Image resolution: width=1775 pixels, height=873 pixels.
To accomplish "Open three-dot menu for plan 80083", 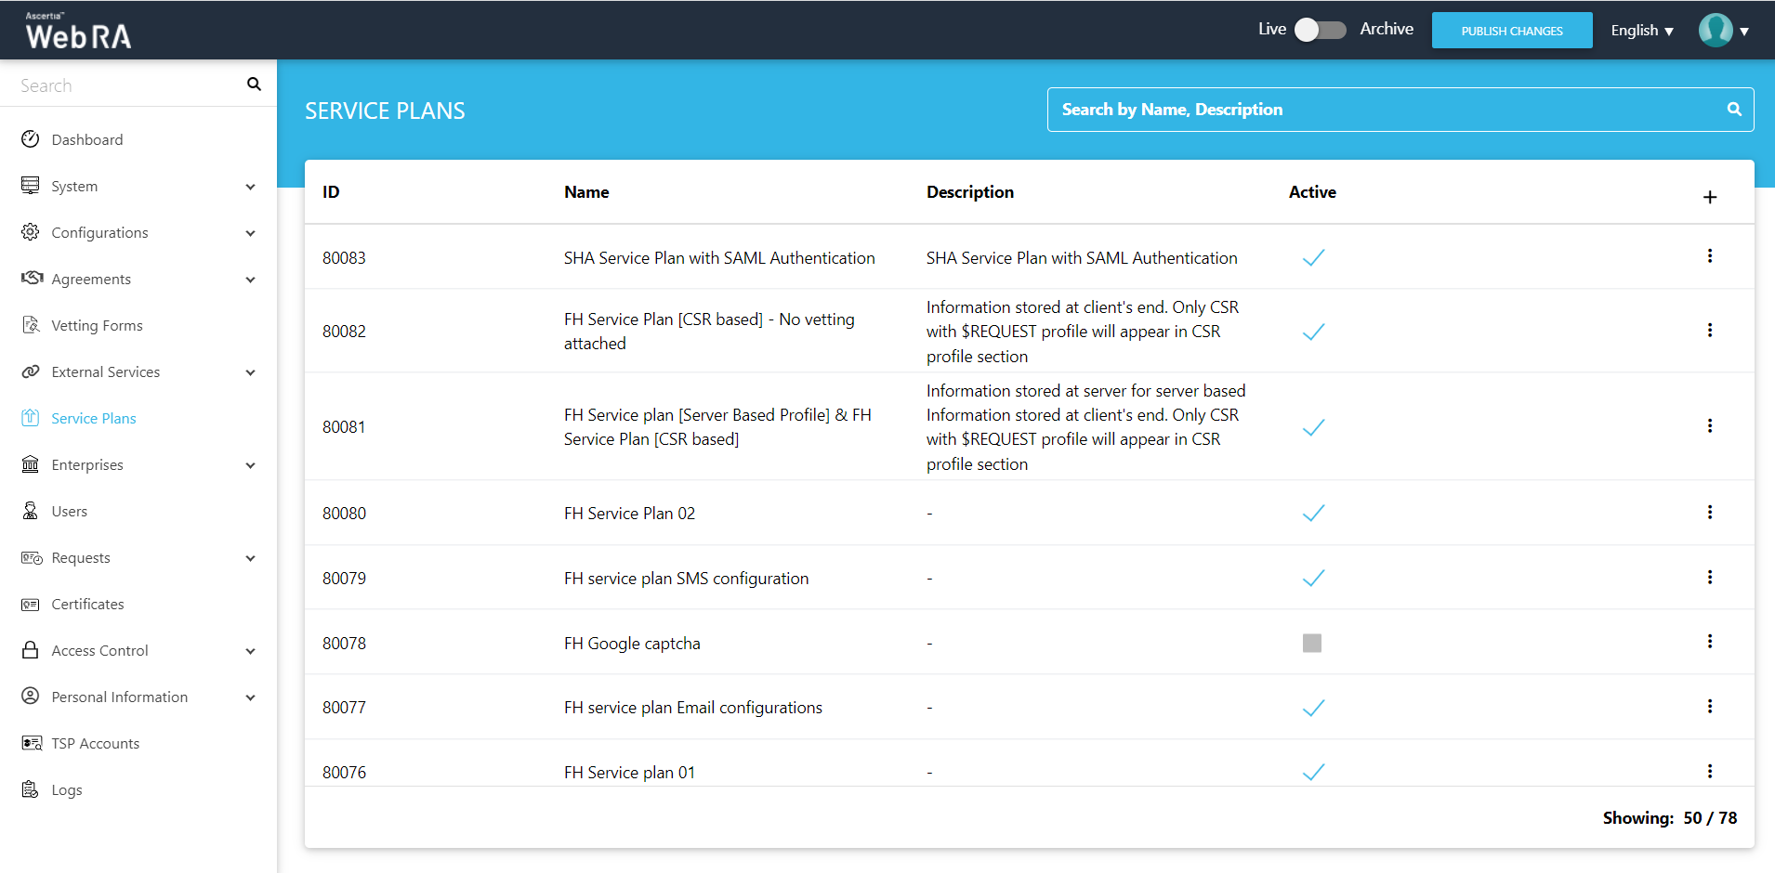I will tap(1709, 256).
